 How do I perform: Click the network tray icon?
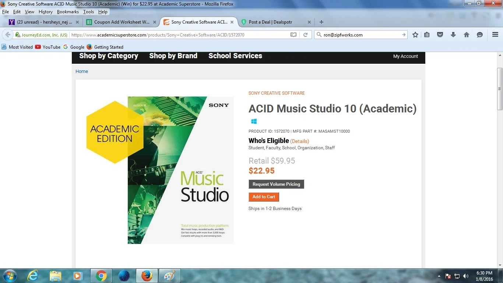pos(457,276)
